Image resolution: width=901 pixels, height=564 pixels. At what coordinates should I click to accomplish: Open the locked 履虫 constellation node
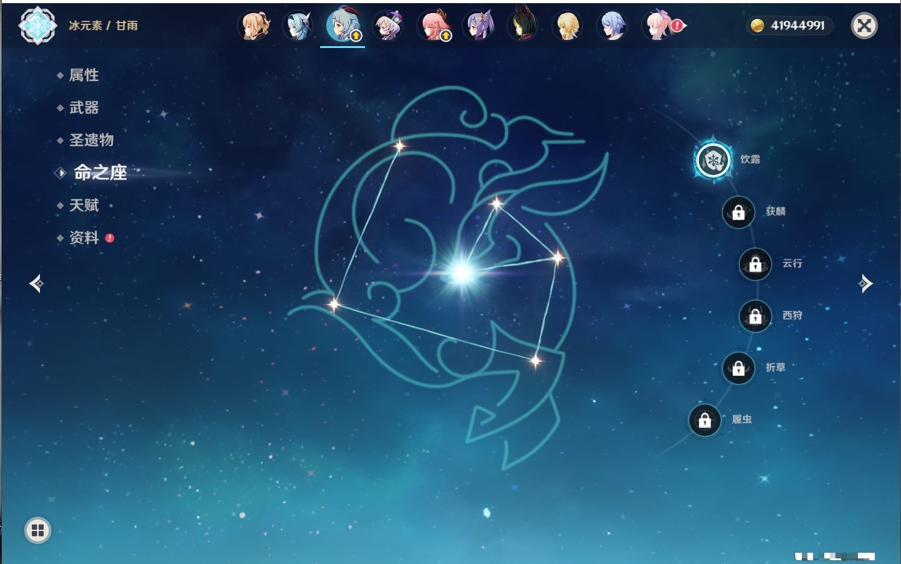(705, 421)
